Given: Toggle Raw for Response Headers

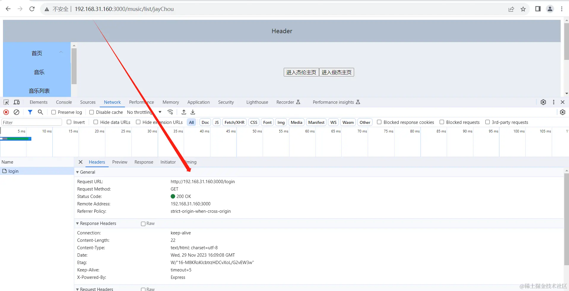Looking at the screenshot, I should coord(143,224).
